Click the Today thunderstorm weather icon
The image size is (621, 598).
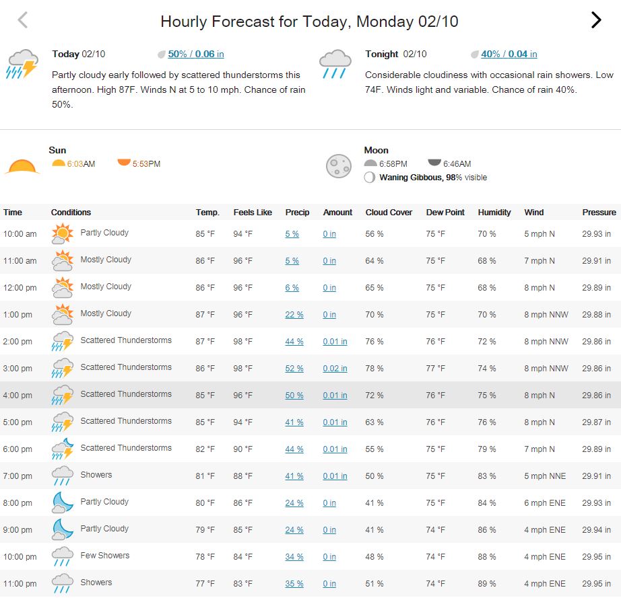(x=22, y=64)
